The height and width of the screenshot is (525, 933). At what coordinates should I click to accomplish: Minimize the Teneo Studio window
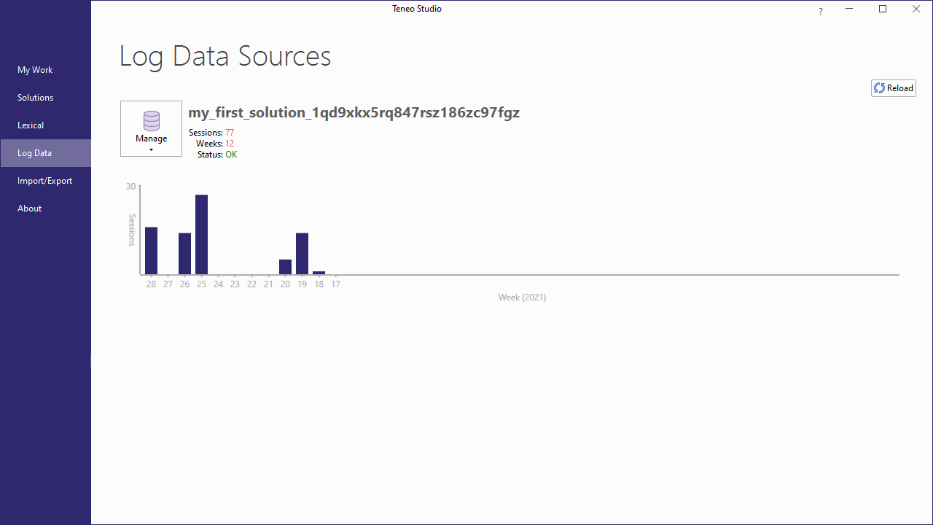(849, 9)
